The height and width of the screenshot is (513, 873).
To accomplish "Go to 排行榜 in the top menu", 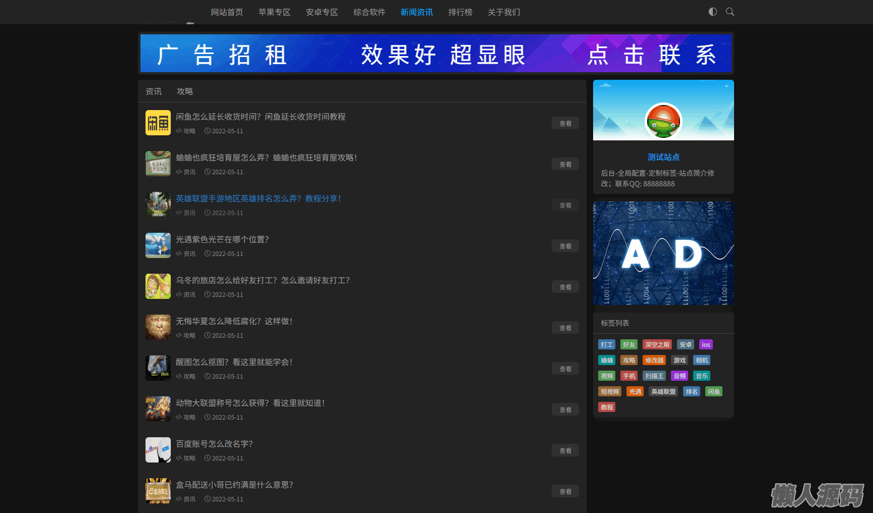I will [x=460, y=12].
